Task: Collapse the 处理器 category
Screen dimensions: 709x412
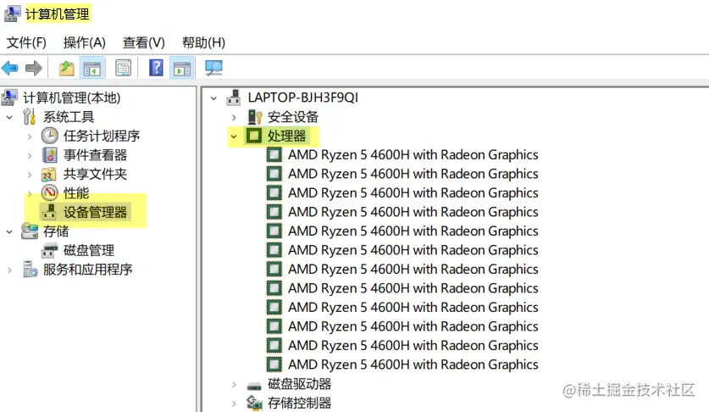Action: pyautogui.click(x=234, y=136)
